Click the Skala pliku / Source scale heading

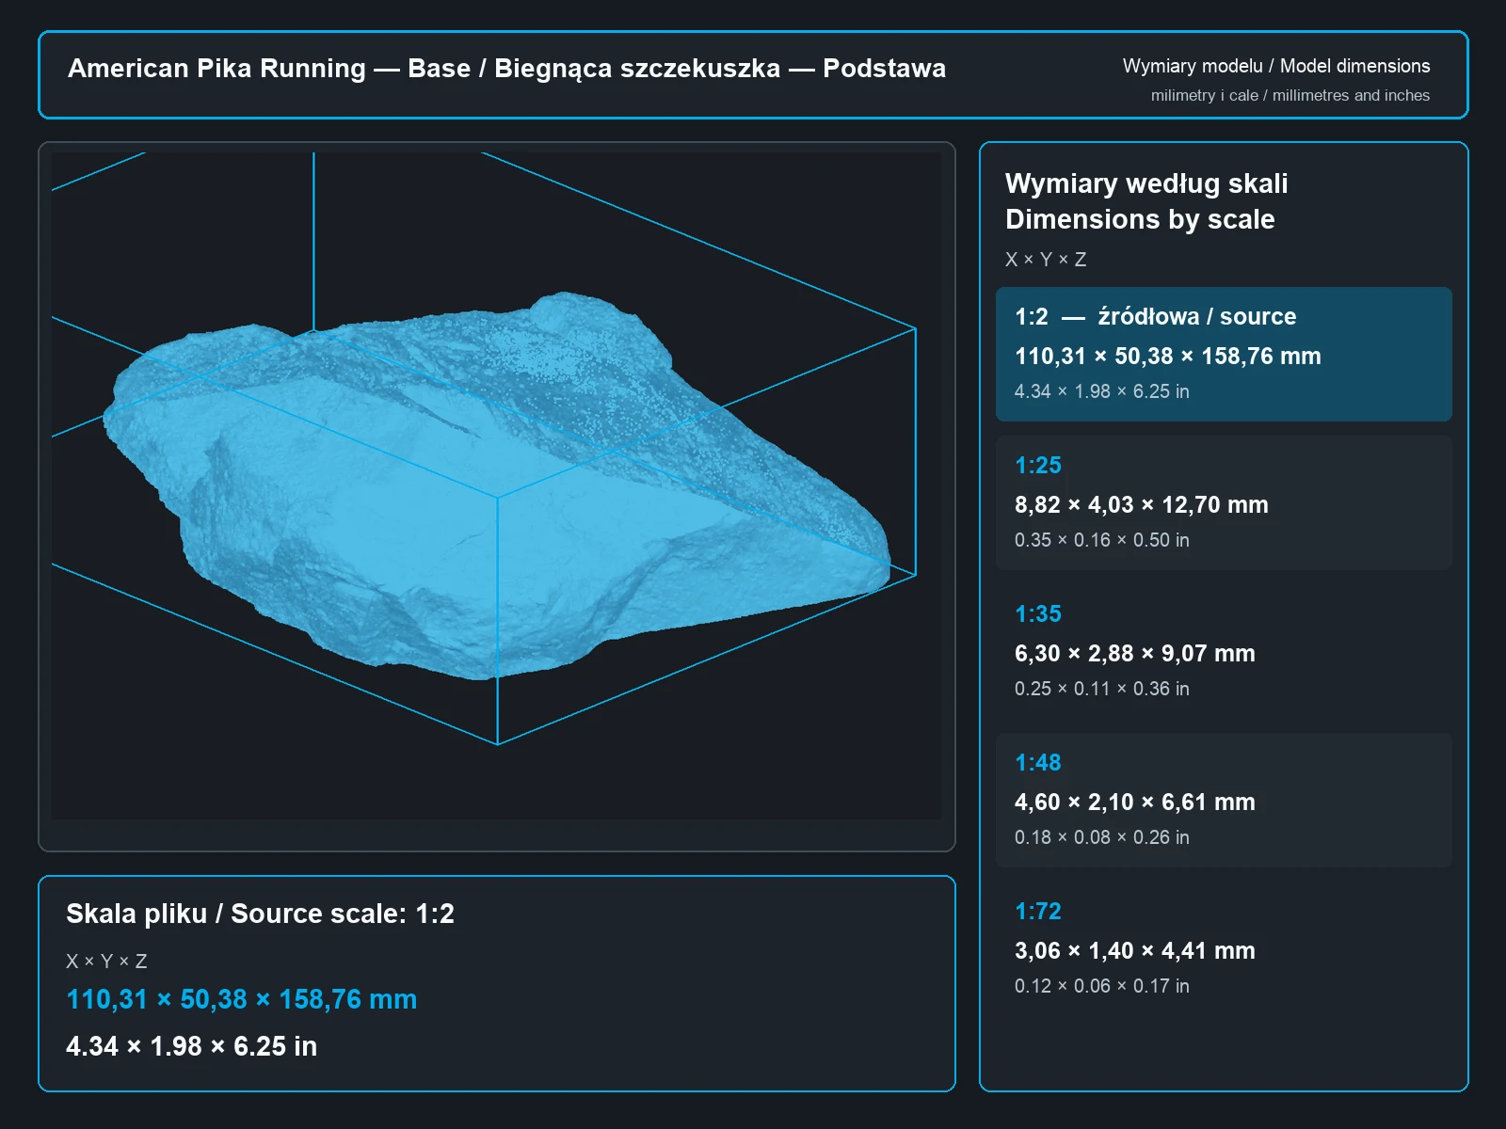coord(260,914)
